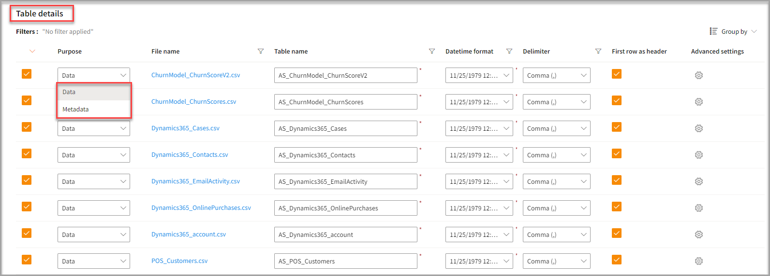Filter by Delimiter column

tap(598, 51)
